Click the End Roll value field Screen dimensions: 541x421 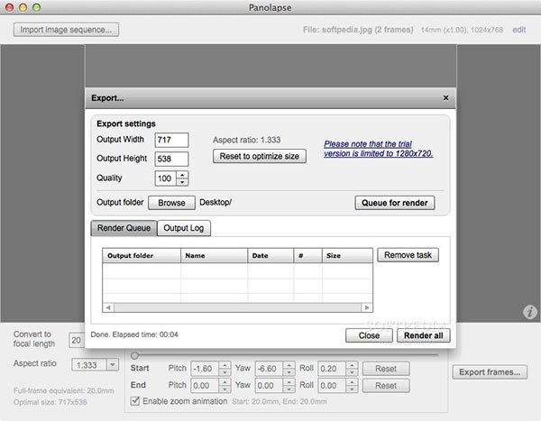tap(332, 386)
